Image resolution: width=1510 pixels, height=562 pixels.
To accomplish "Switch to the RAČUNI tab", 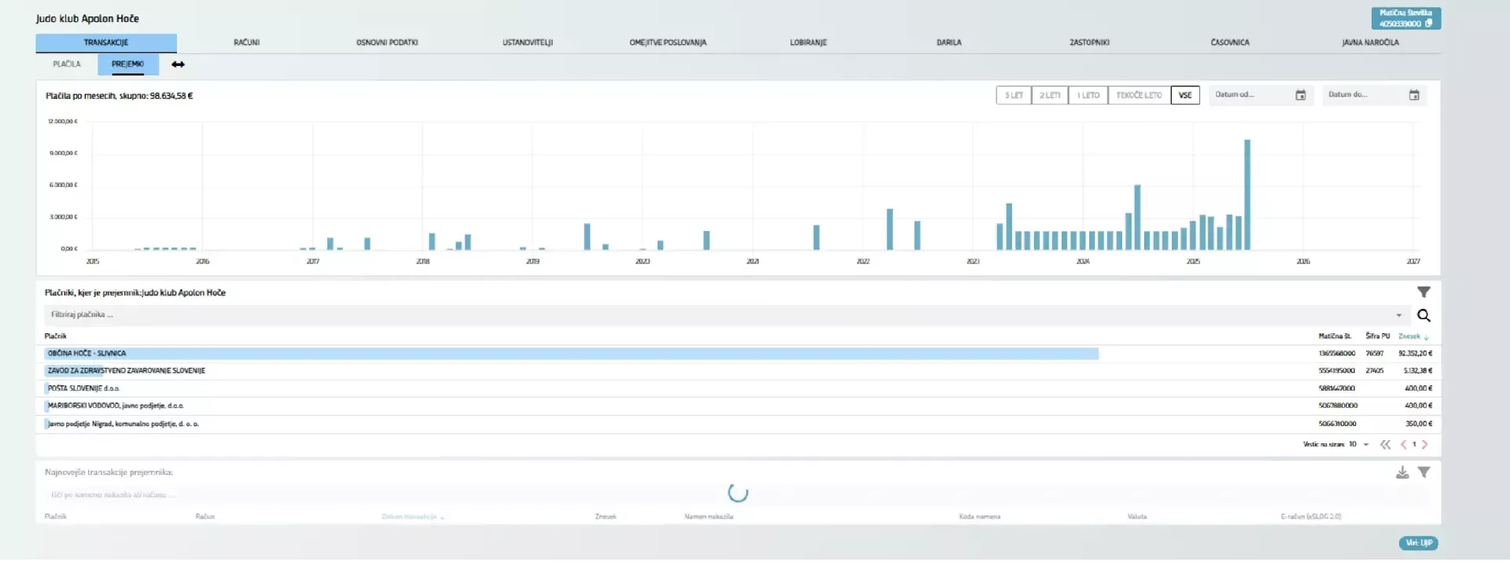I will [x=246, y=42].
